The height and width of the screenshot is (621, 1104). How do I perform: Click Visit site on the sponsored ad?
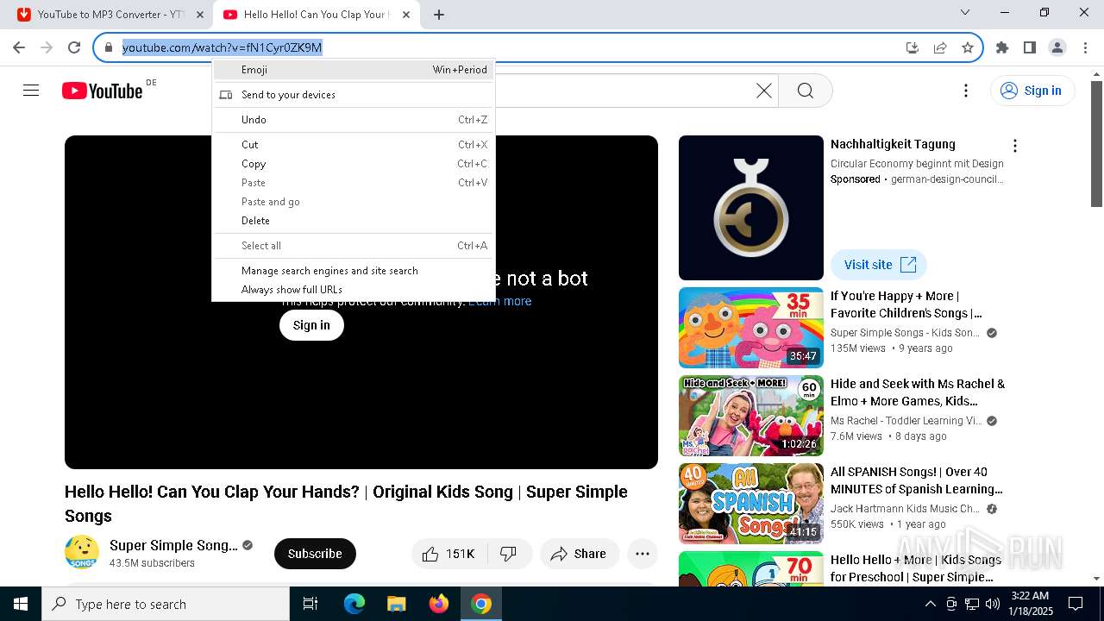[879, 265]
